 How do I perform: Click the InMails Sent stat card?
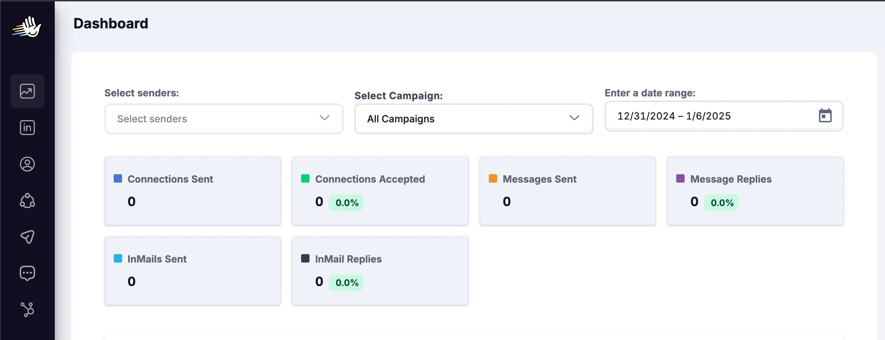(193, 271)
